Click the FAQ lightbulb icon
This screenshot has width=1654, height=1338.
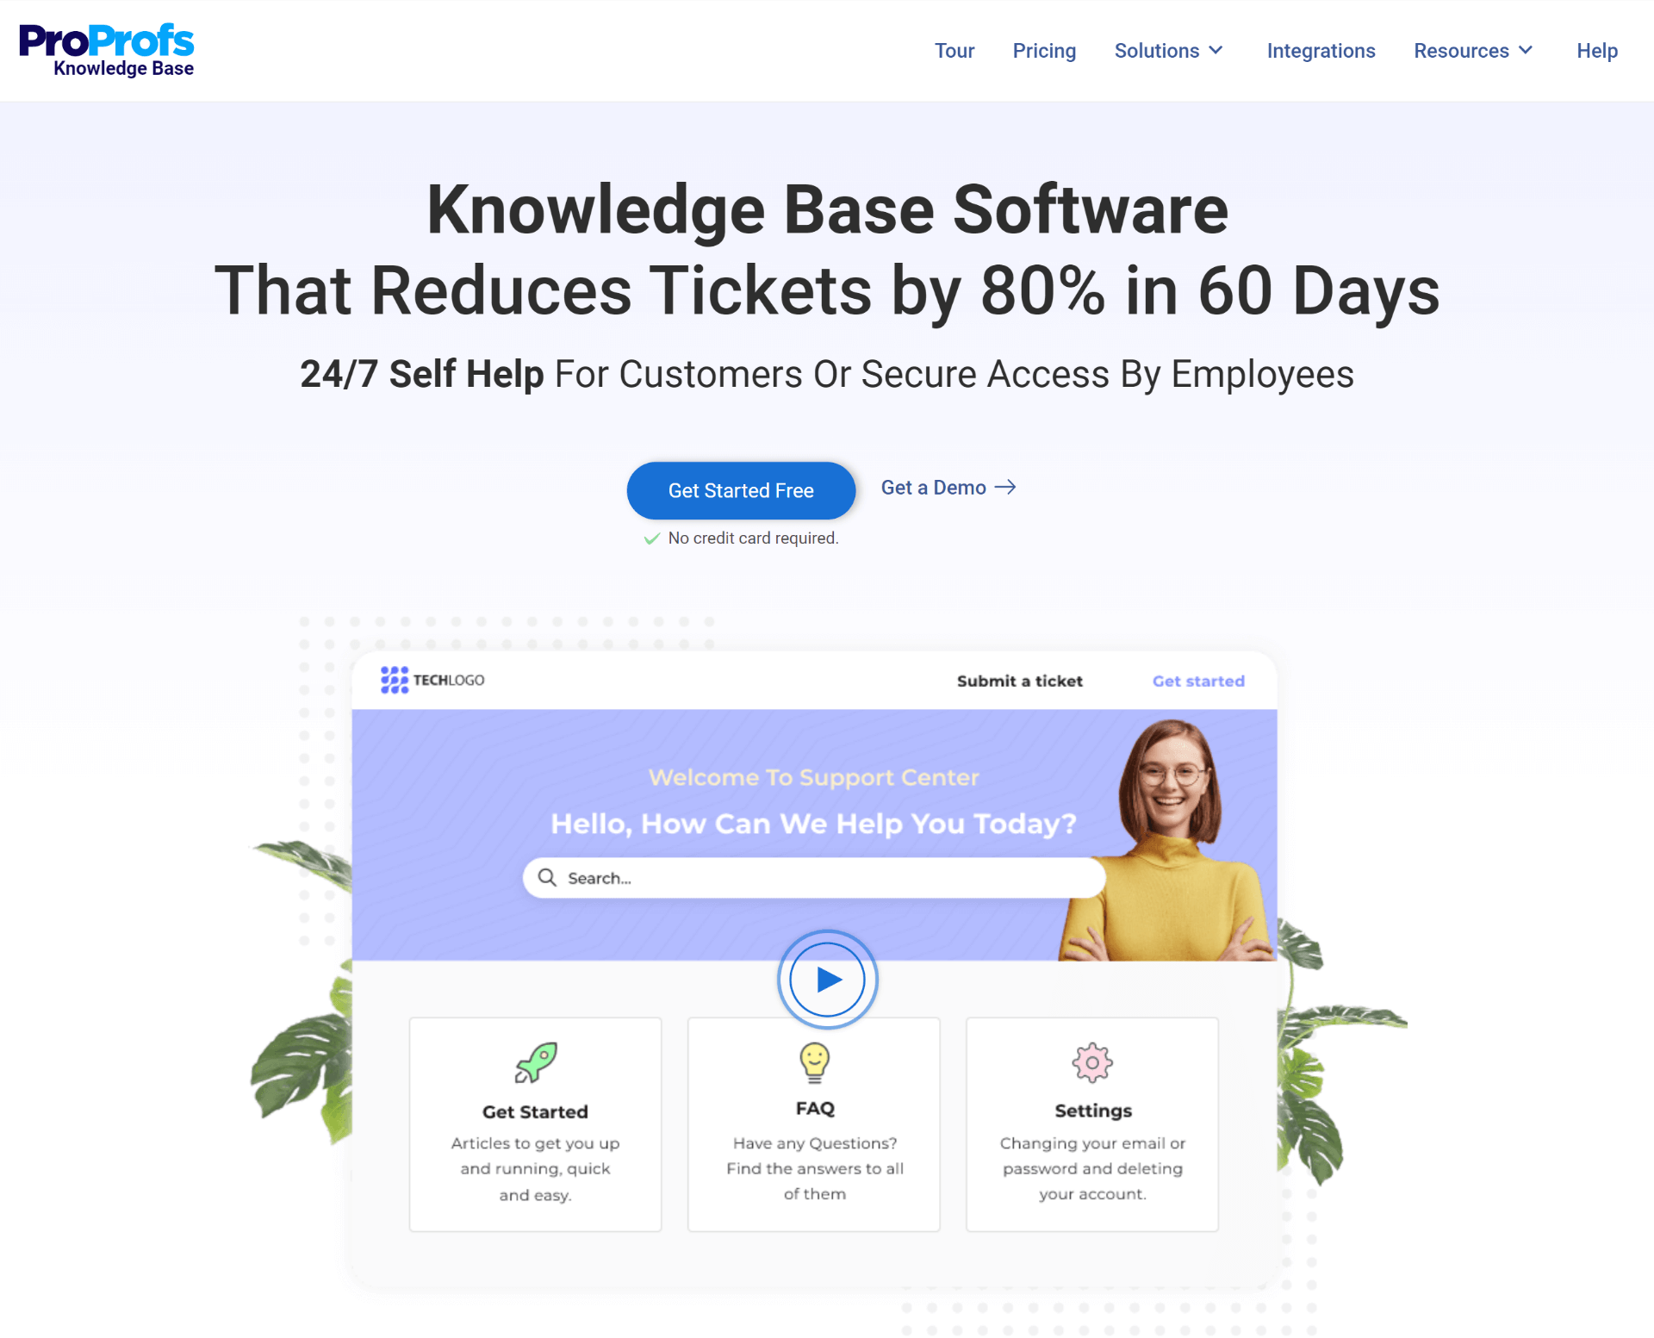point(813,1061)
